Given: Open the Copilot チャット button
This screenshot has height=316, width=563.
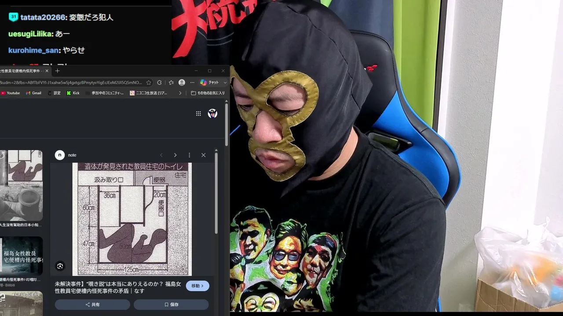Looking at the screenshot, I should pos(209,83).
